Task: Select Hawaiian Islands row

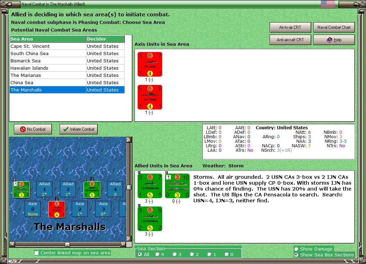Action: pos(67,68)
